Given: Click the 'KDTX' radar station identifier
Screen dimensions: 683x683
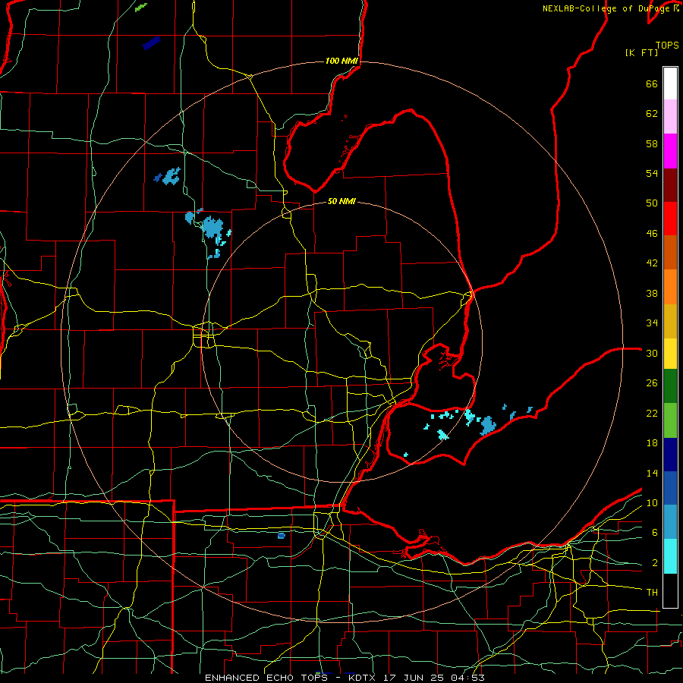Looking at the screenshot, I should point(364,678).
